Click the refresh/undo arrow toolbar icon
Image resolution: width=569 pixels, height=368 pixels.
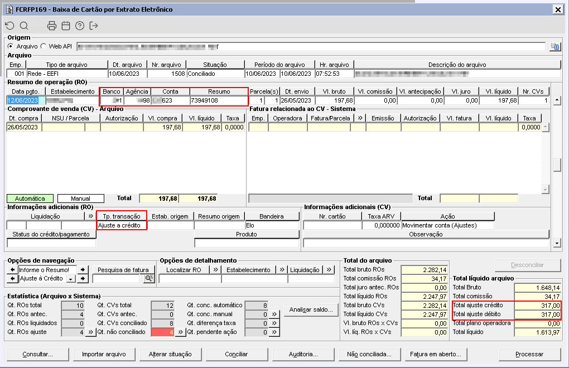pos(9,26)
